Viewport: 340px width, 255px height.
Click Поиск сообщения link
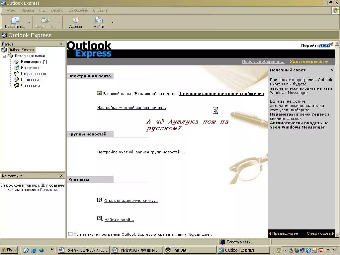point(263,61)
